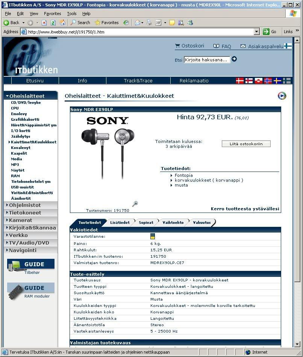This screenshot has height=357, width=303.
Task: Switch site to Norwegian flag
Action: pos(268,81)
